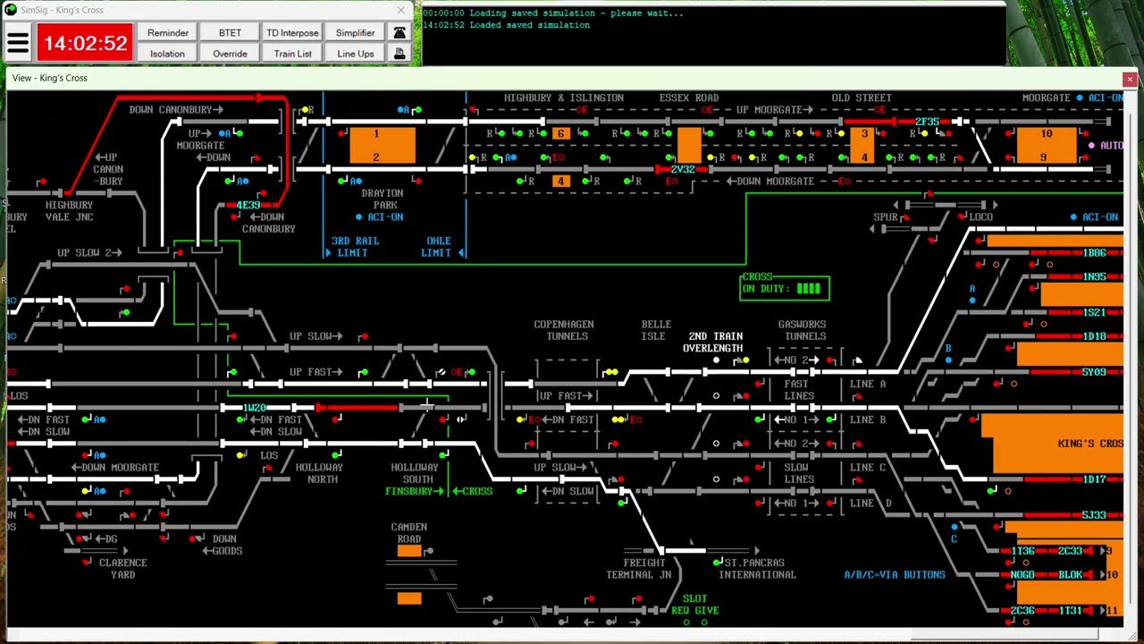Screen dimensions: 1144x644
Task: Click train berth 1T31
Action: (x=1071, y=611)
